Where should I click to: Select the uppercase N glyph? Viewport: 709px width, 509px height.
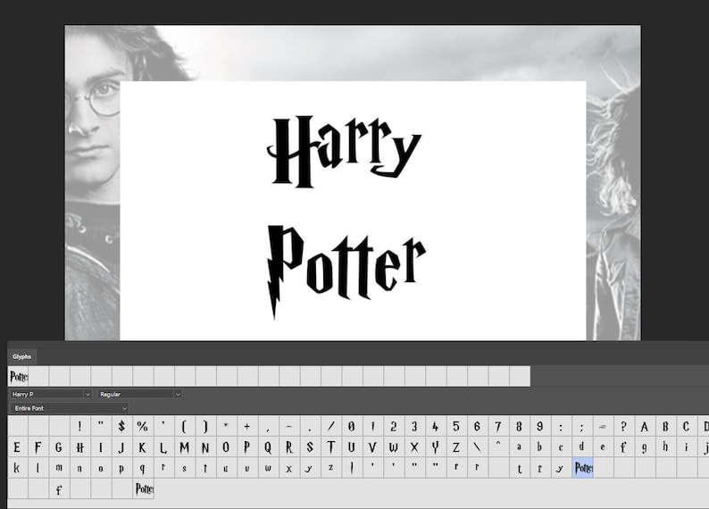205,447
